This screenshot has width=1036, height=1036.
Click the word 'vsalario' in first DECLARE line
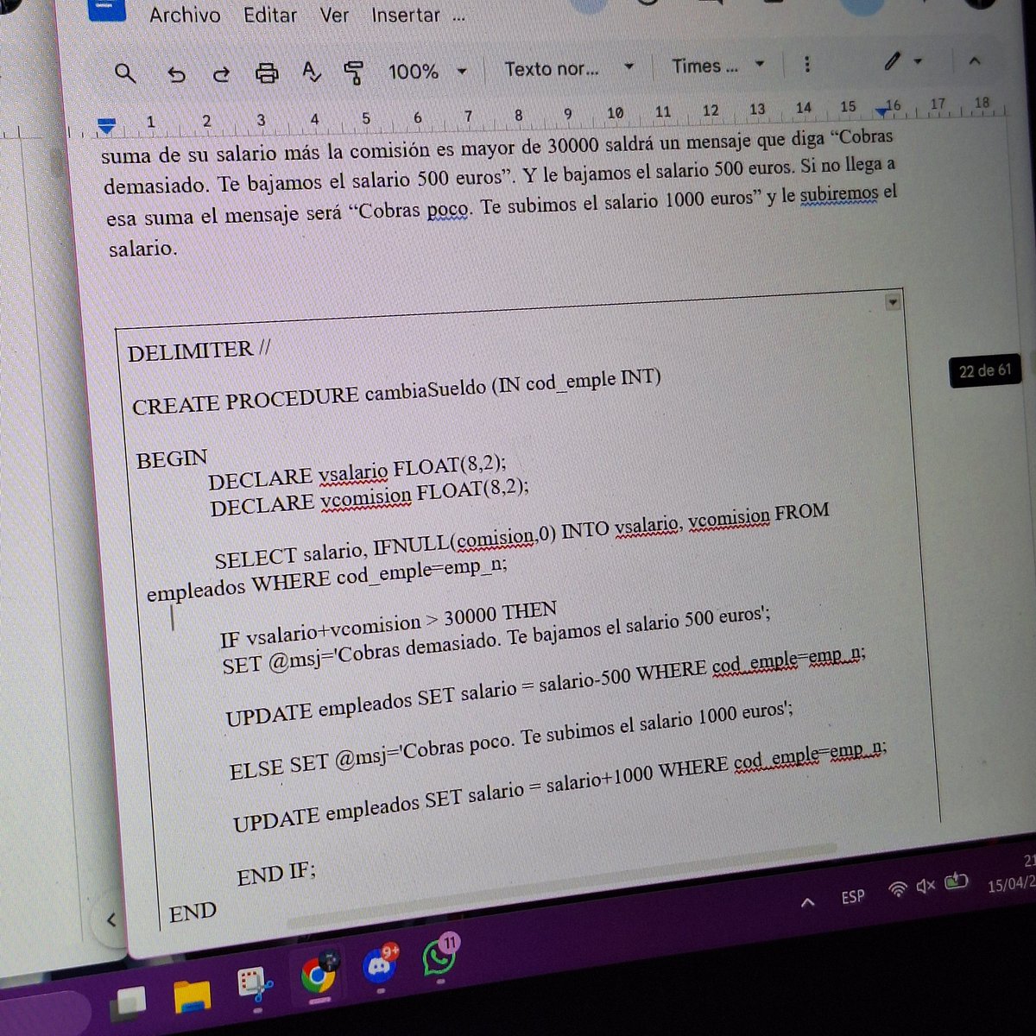[353, 473]
